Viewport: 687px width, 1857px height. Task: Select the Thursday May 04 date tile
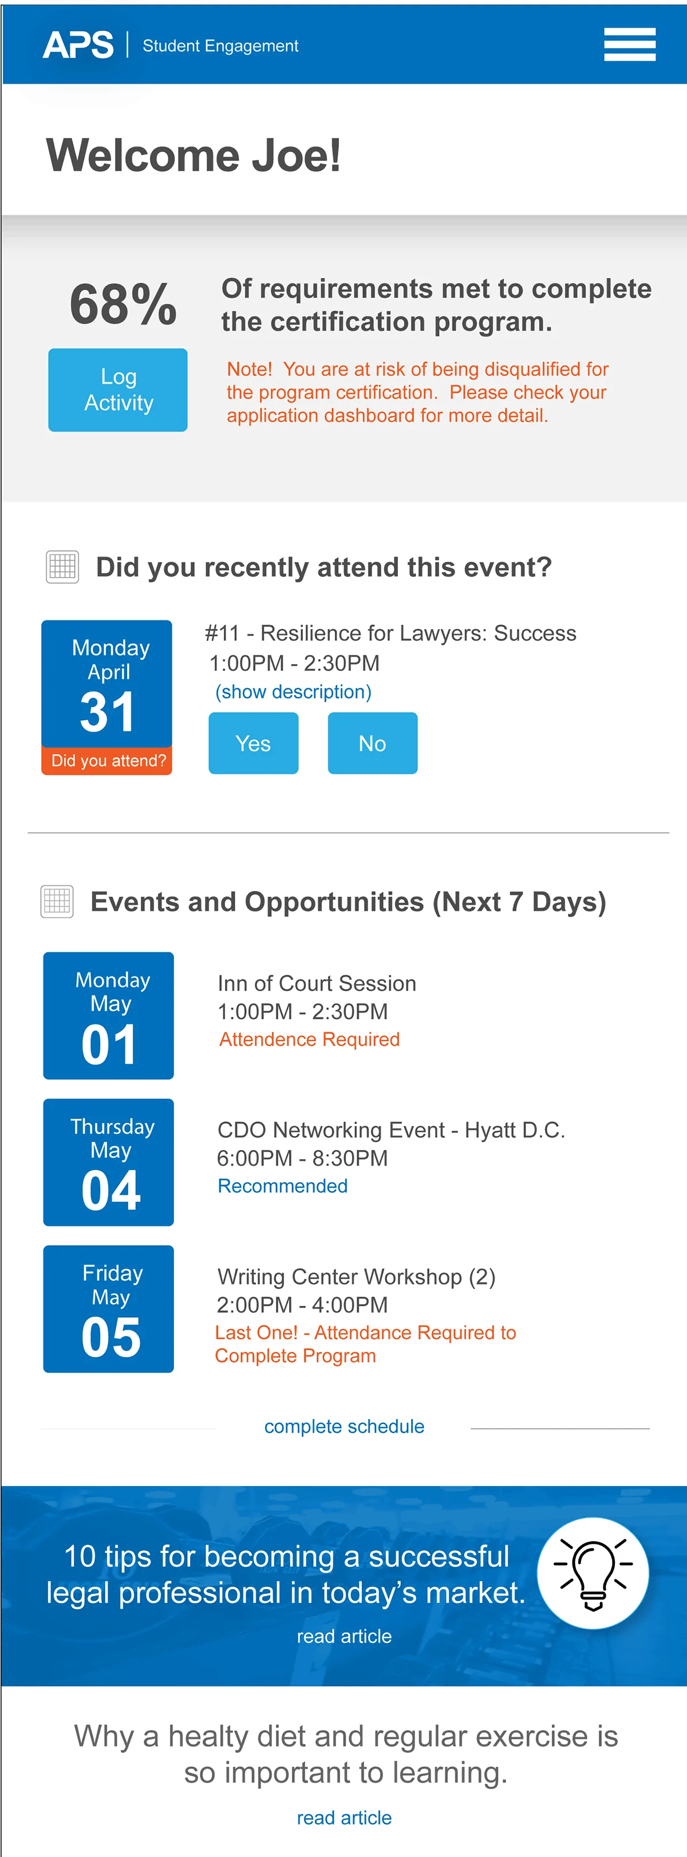[108, 1161]
